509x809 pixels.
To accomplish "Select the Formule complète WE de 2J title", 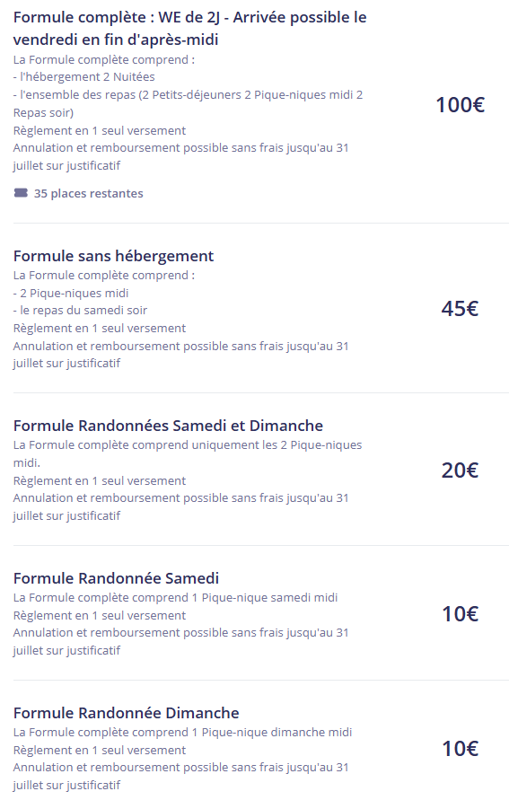I will click(x=189, y=29).
